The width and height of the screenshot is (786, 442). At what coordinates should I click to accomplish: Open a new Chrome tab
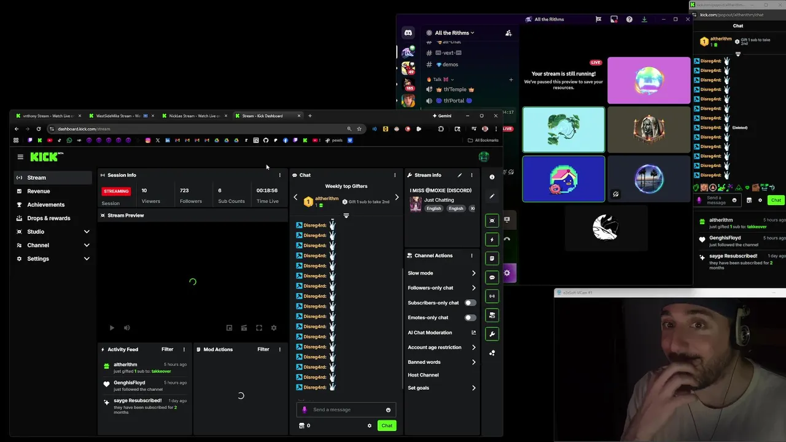click(x=309, y=115)
